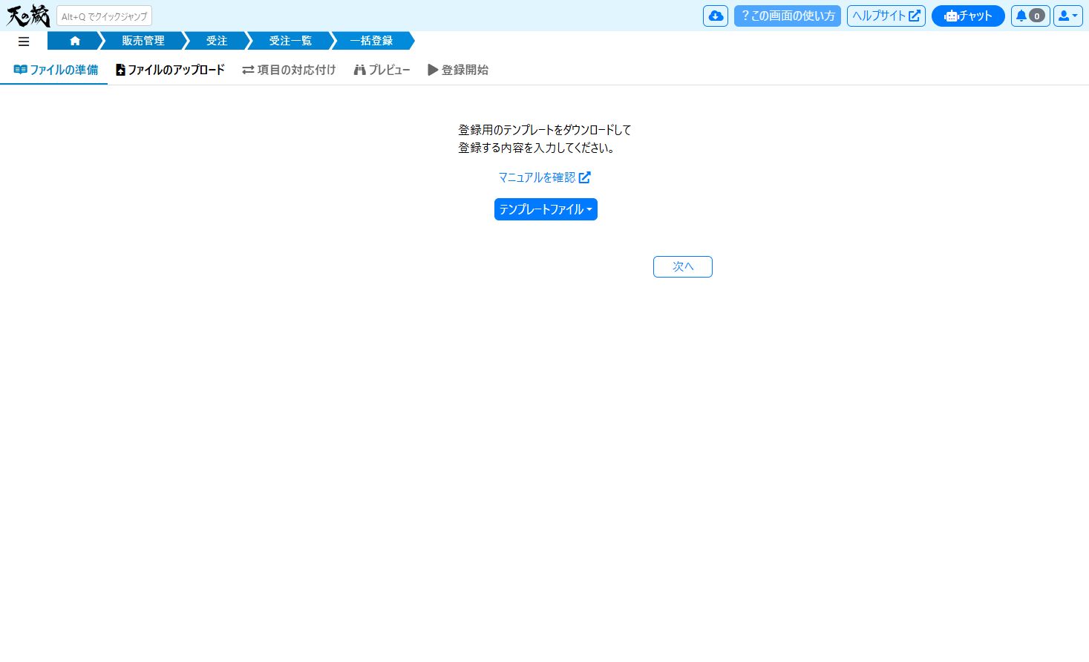The height and width of the screenshot is (662, 1089).
Task: Switch to ファイルの準備 tab
Action: coord(56,70)
